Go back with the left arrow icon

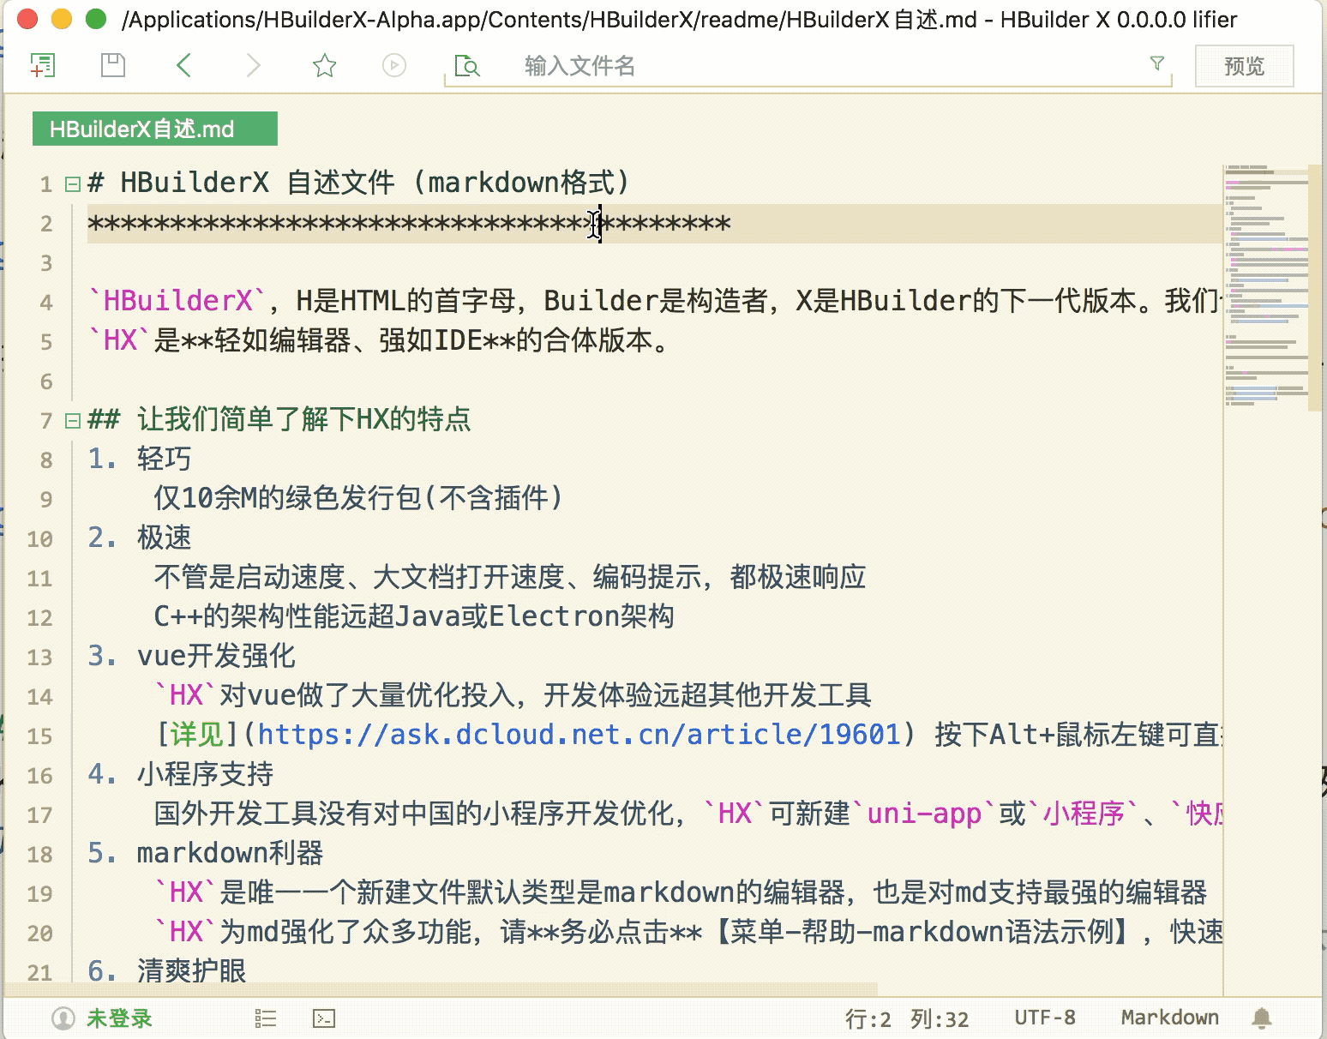(183, 65)
